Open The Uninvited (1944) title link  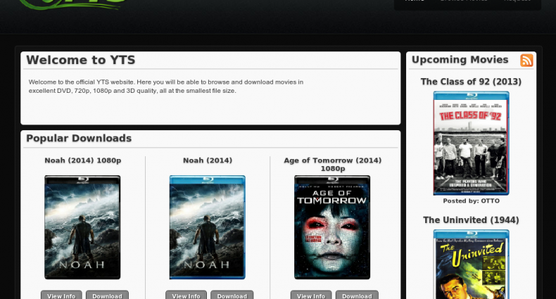click(x=471, y=220)
